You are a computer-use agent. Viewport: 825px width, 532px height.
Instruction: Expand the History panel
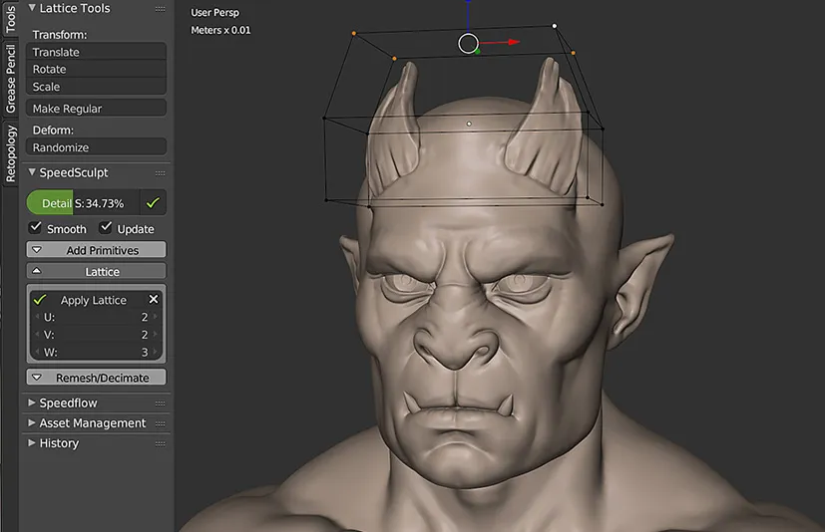click(x=32, y=442)
